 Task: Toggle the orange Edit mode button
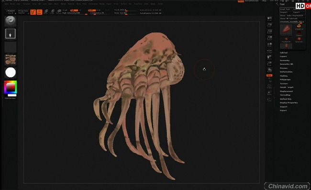point(33,12)
